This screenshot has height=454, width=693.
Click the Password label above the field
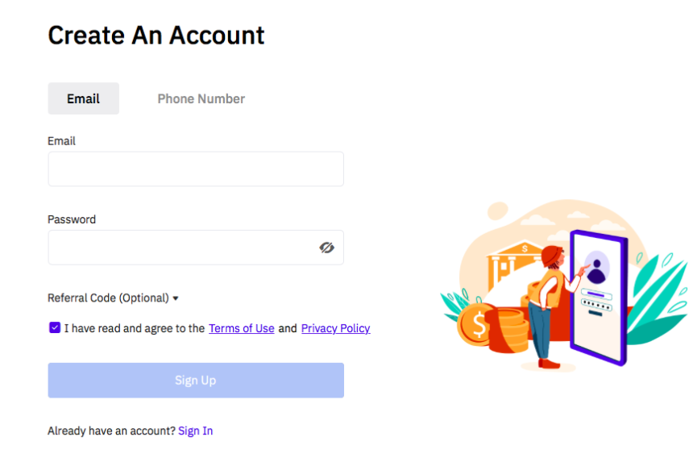pos(72,219)
